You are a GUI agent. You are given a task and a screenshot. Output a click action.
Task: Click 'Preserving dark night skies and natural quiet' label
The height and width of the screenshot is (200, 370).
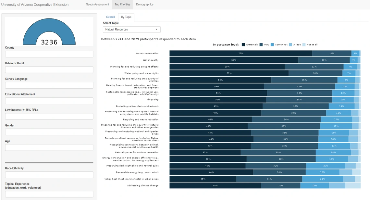[132, 166]
